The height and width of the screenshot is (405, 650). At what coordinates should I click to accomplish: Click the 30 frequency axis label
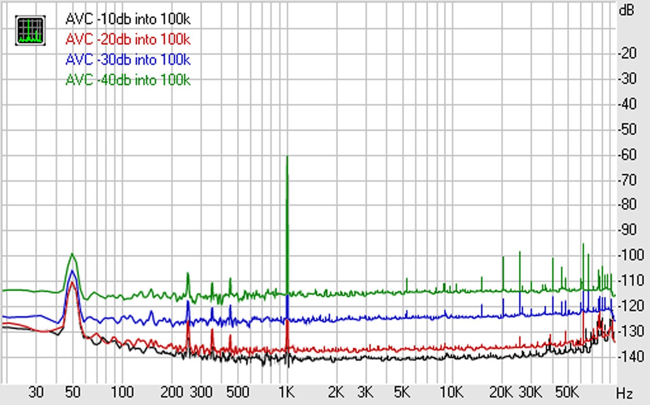pos(36,392)
